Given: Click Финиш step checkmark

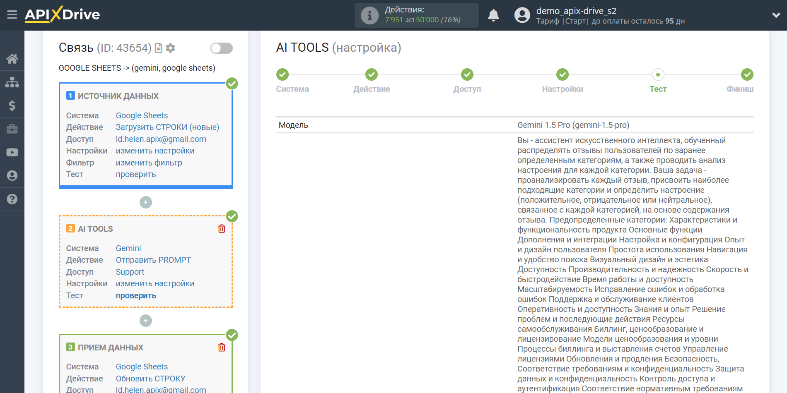Looking at the screenshot, I should pos(747,74).
